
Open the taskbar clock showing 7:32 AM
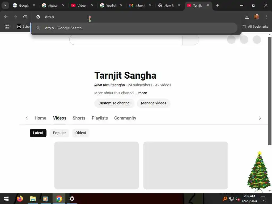click(249, 199)
